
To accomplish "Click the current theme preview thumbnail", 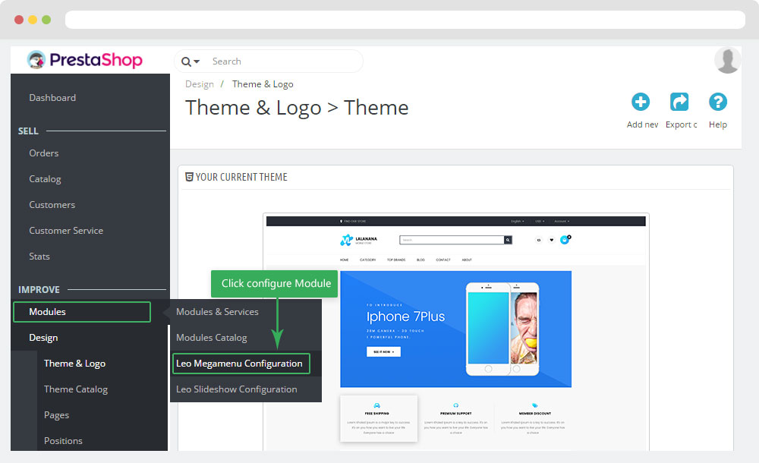I will coord(456,332).
